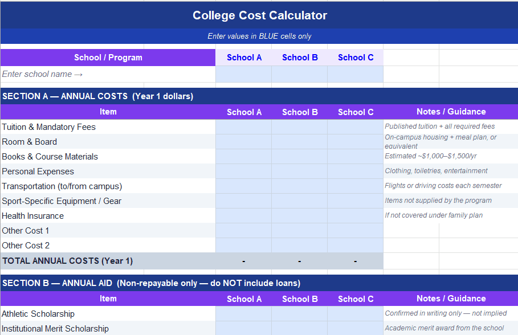The width and height of the screenshot is (518, 335).
Task: Click the Tuition notes guidance text cell
Action: tap(450, 126)
